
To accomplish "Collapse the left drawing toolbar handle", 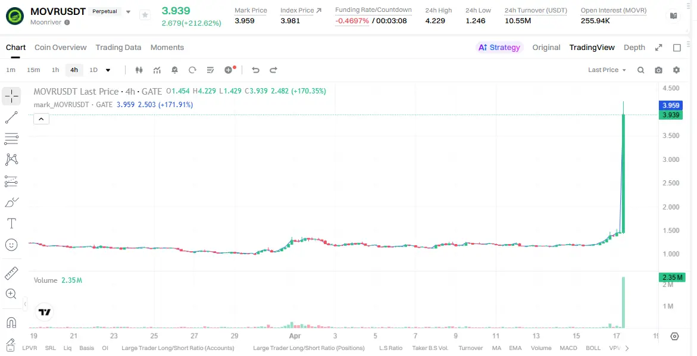I will pos(25,304).
